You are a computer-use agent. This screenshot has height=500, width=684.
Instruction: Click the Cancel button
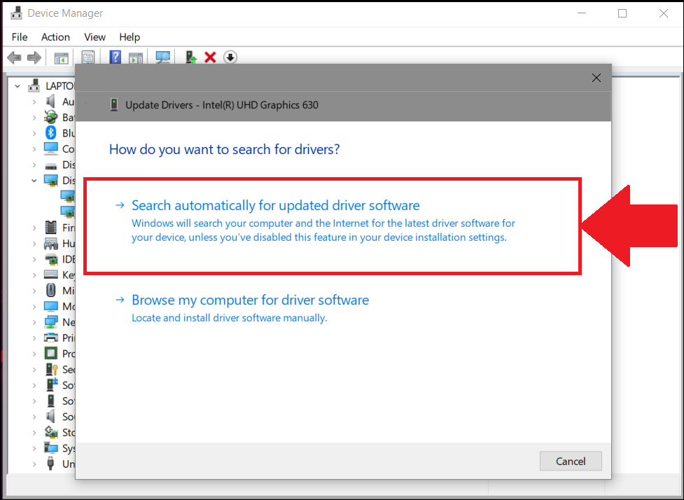tap(570, 461)
